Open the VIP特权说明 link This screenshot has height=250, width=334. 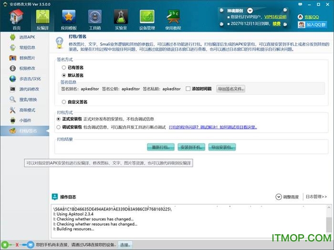point(276,17)
